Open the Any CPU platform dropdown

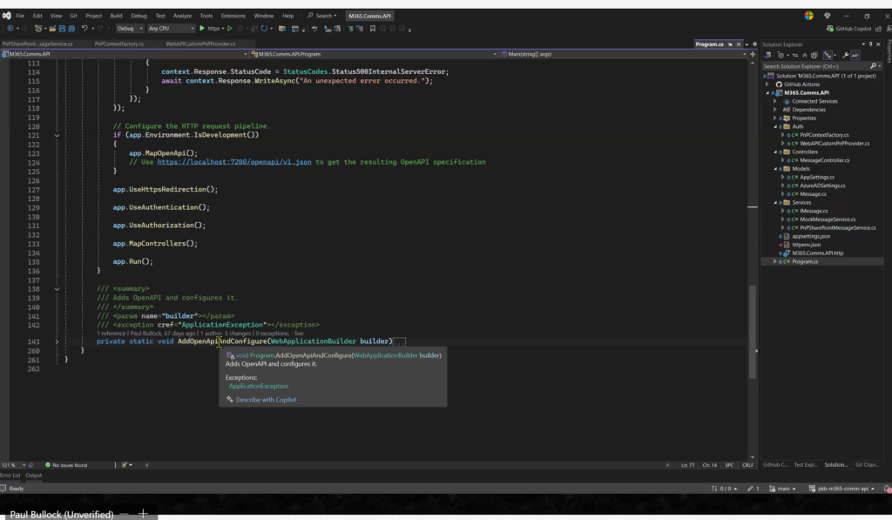tap(170, 28)
